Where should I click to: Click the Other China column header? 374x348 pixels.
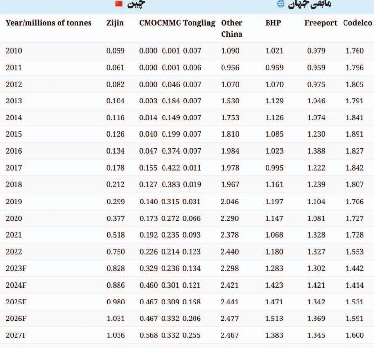(232, 29)
